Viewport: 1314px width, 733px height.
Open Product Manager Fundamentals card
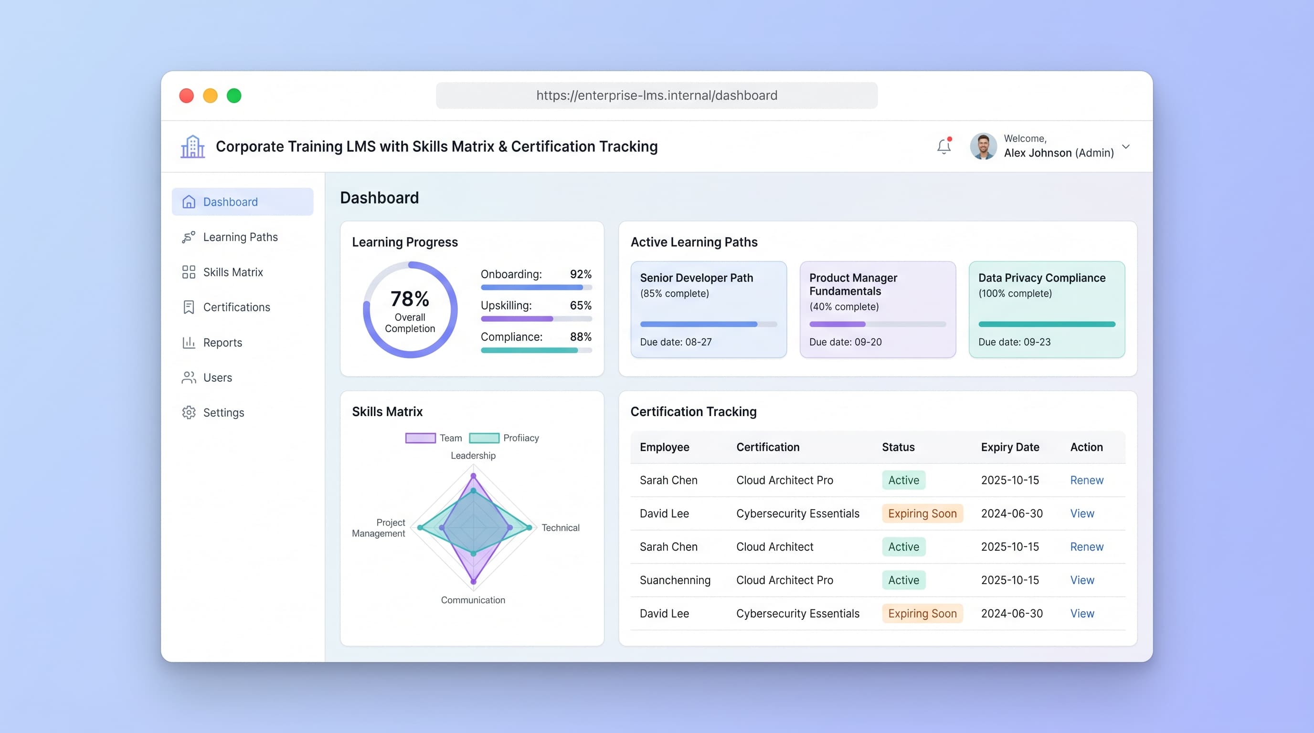[x=878, y=309]
